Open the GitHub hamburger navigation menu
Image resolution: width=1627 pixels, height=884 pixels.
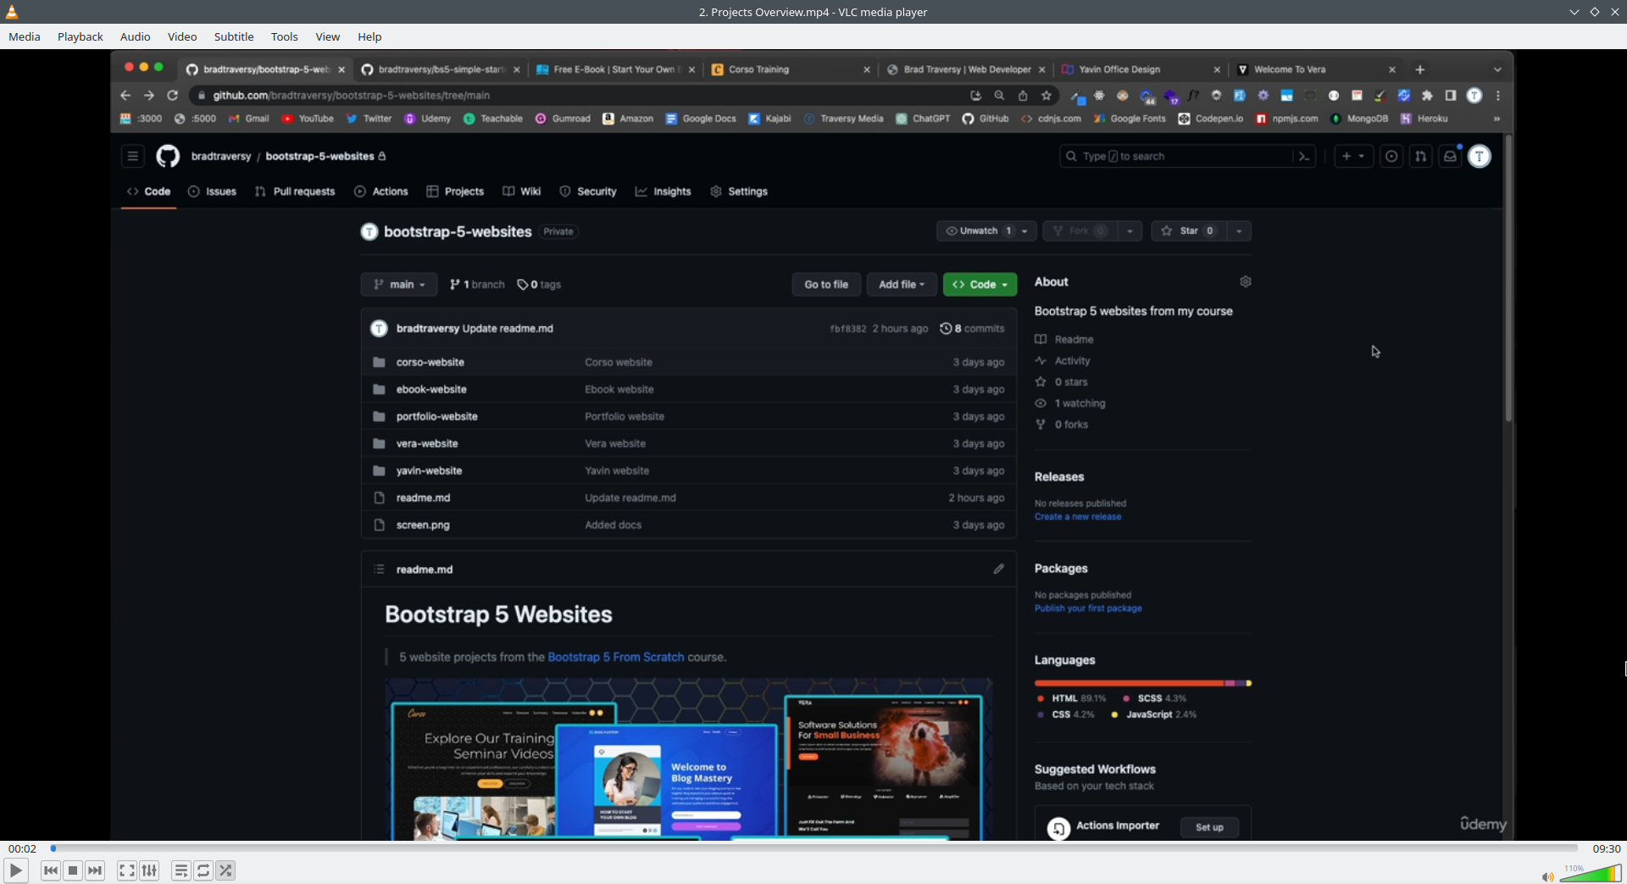click(132, 156)
